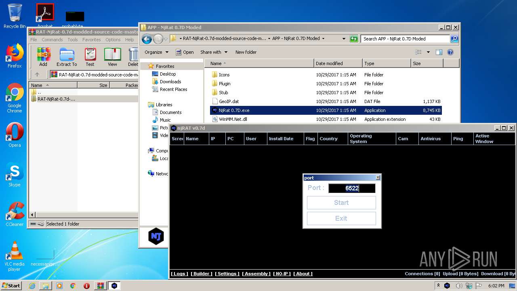
Task: Open address bar history dropdown
Action: coord(344,39)
